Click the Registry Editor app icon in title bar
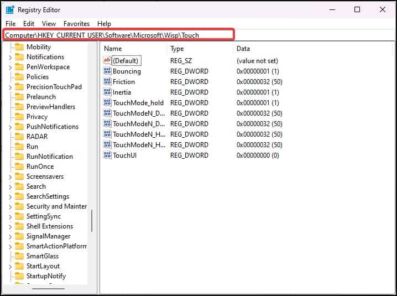Image resolution: width=397 pixels, height=296 pixels. click(9, 9)
